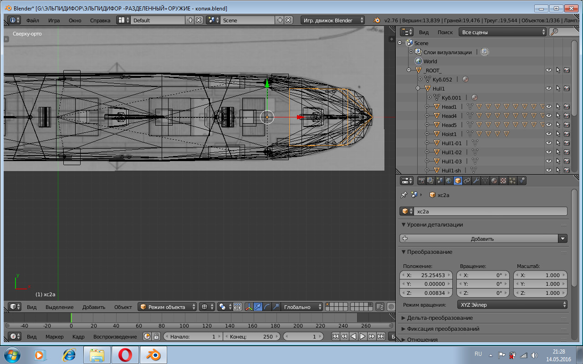The height and width of the screenshot is (364, 583).
Task: Select the translate manipulator arrow icon
Action: (x=258, y=307)
